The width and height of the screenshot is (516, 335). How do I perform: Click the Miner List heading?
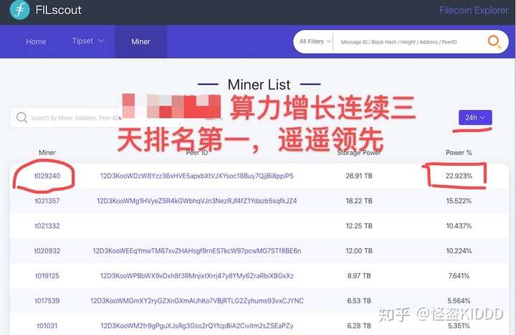pyautogui.click(x=259, y=85)
